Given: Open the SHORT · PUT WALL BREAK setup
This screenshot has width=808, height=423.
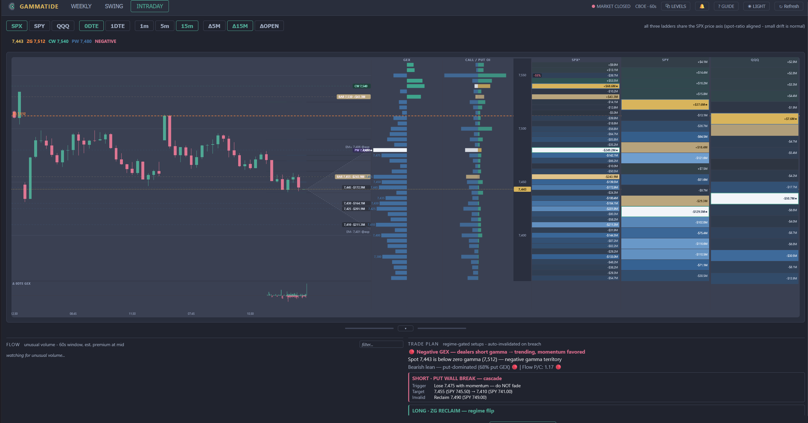Looking at the screenshot, I should tap(606, 387).
